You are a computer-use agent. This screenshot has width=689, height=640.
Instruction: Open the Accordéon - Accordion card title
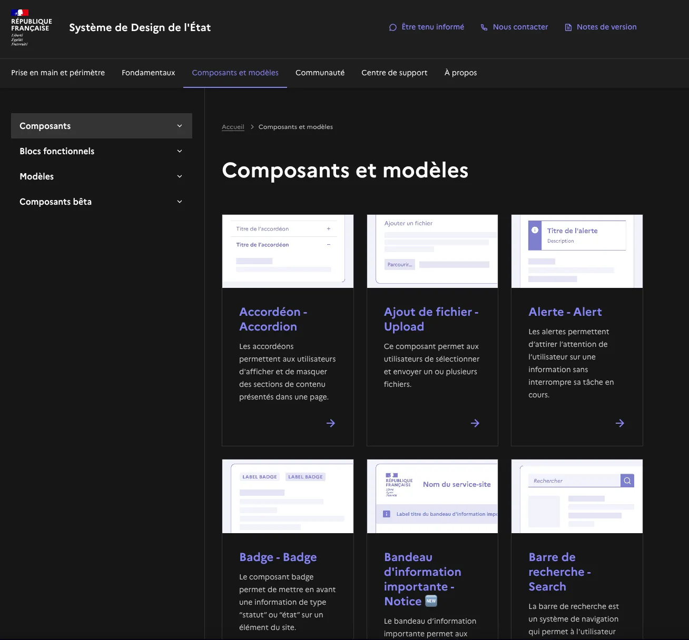[x=273, y=319]
